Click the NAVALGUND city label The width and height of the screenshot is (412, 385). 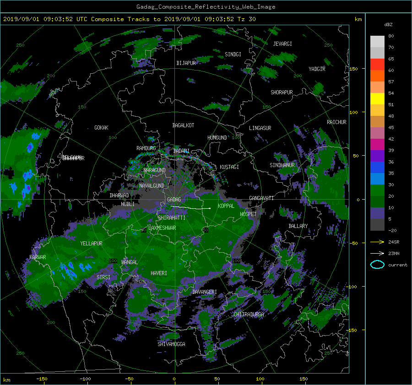[152, 186]
